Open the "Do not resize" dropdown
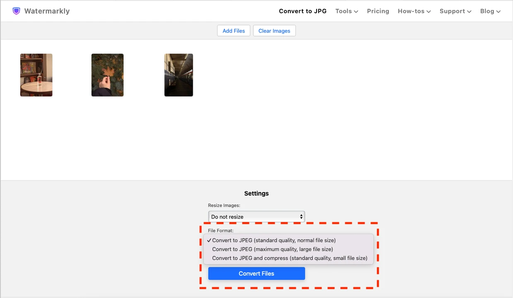The image size is (513, 298). [x=256, y=216]
